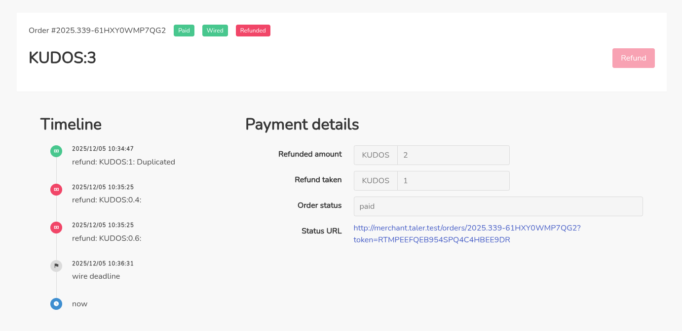Viewport: 682px width, 331px height.
Task: Focus the Order status field showing paid
Action: (x=498, y=206)
